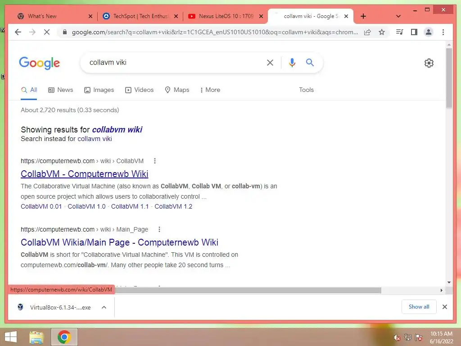Submit search with the magnifier icon
461x346 pixels.
point(310,62)
